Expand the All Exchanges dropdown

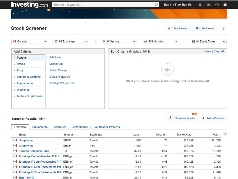(71, 41)
